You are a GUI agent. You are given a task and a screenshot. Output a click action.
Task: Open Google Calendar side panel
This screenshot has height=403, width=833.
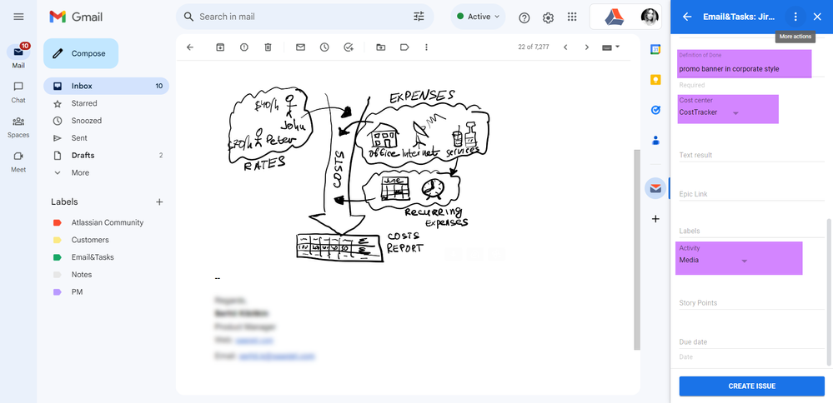coord(655,49)
